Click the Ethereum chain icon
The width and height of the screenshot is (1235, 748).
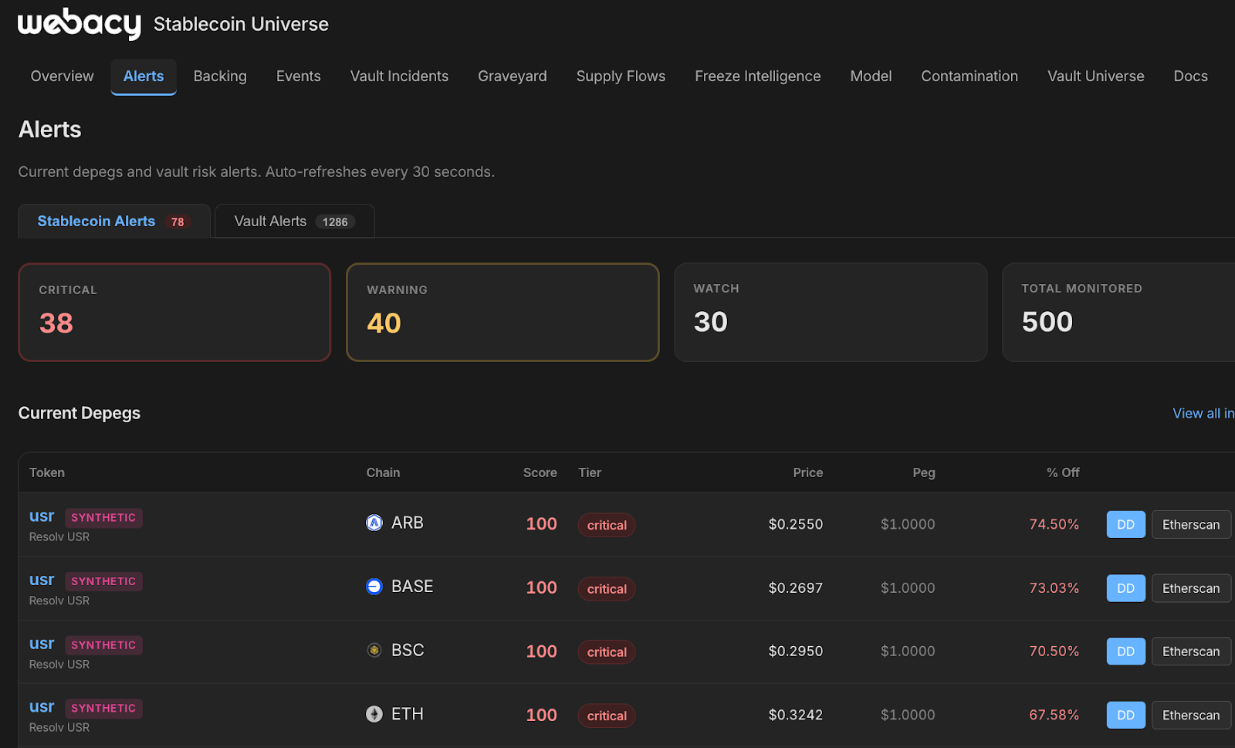tap(374, 714)
